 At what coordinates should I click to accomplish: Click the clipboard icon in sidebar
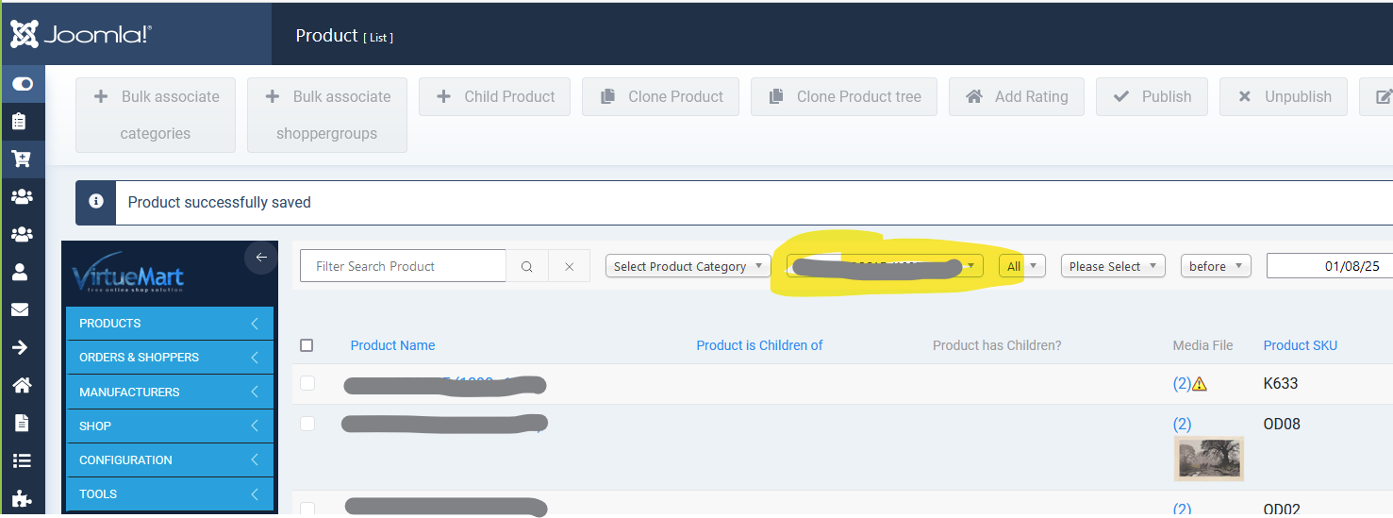coord(21,122)
